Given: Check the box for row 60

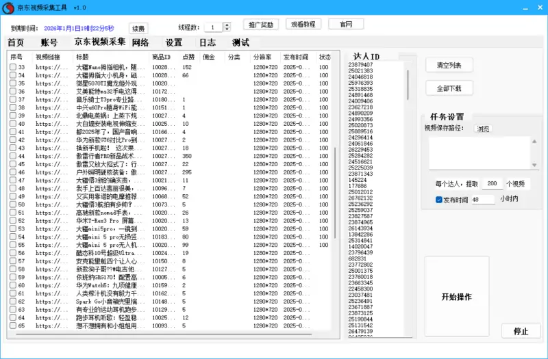Looking at the screenshot, I should pos(12,285).
